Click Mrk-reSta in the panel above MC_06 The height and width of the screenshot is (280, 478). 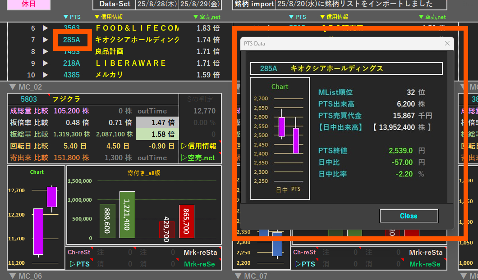(200, 252)
